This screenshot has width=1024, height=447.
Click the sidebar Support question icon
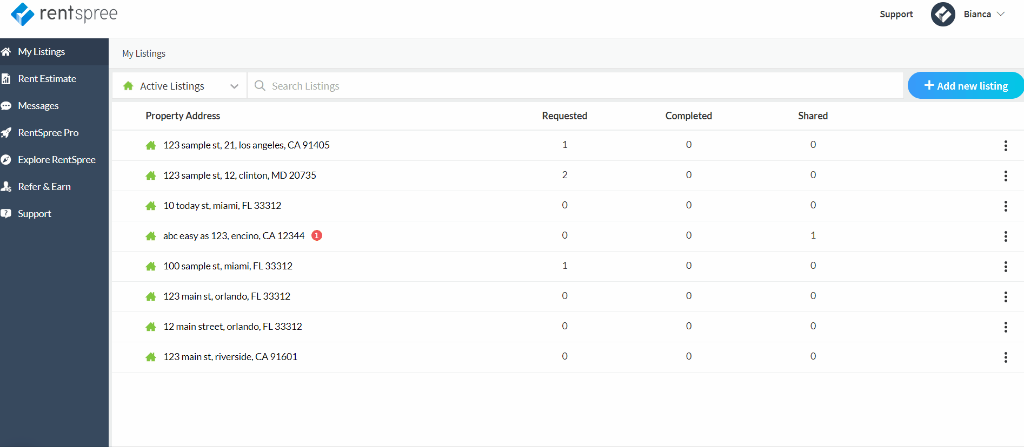tap(6, 214)
